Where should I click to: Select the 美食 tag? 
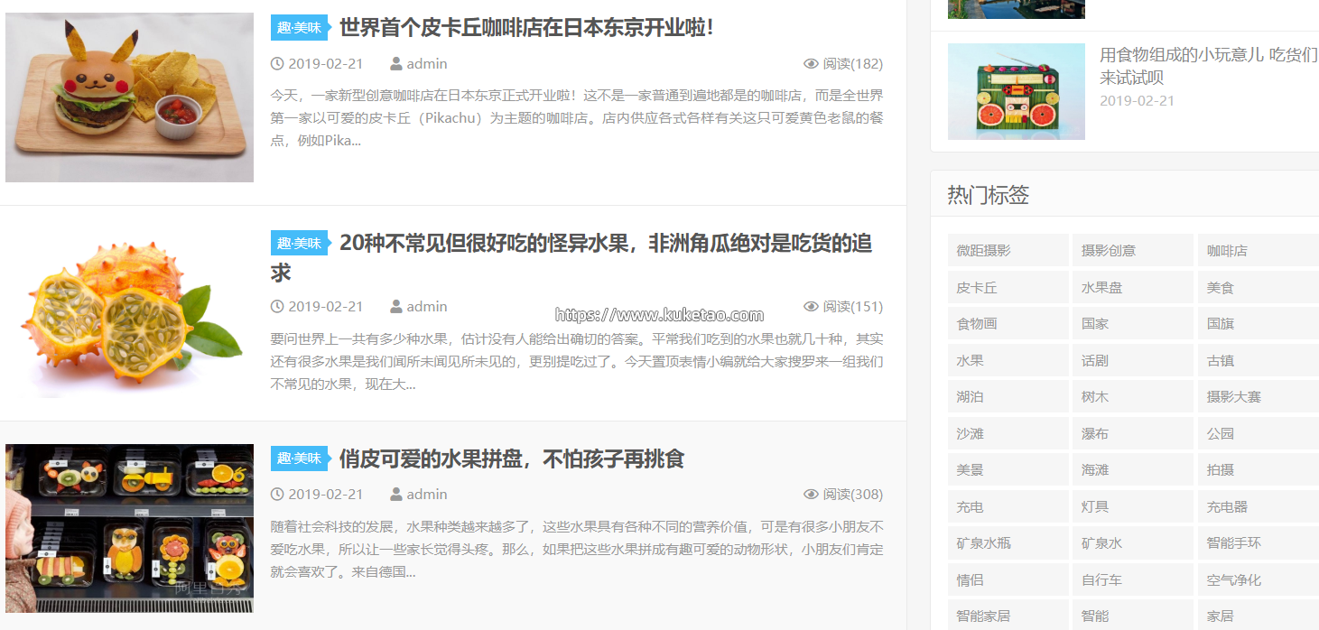(x=1259, y=288)
